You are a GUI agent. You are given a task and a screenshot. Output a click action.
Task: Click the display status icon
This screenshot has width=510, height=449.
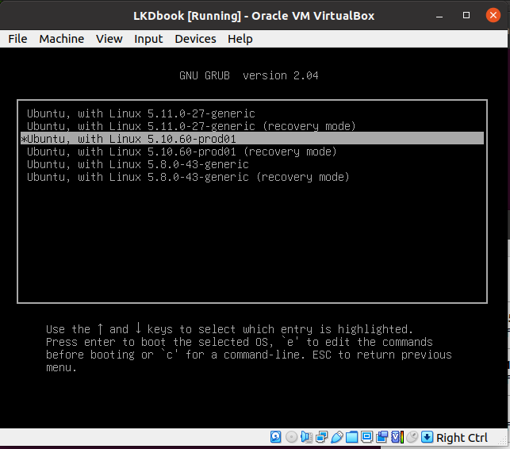[367, 437]
